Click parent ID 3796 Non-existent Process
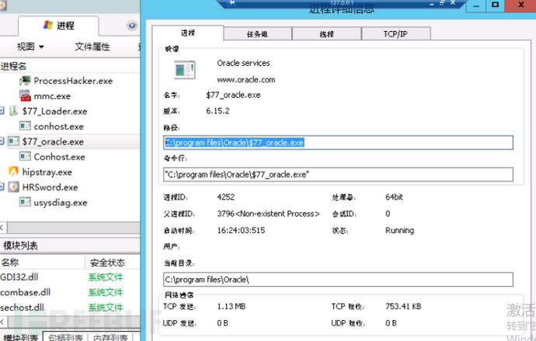The height and width of the screenshot is (341, 536). click(268, 214)
